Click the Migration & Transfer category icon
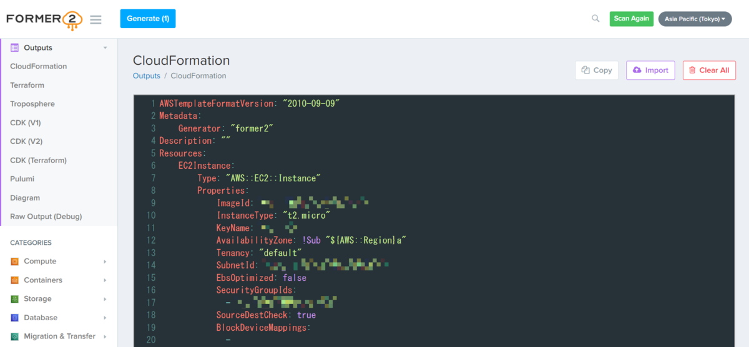The height and width of the screenshot is (347, 749). click(15, 336)
